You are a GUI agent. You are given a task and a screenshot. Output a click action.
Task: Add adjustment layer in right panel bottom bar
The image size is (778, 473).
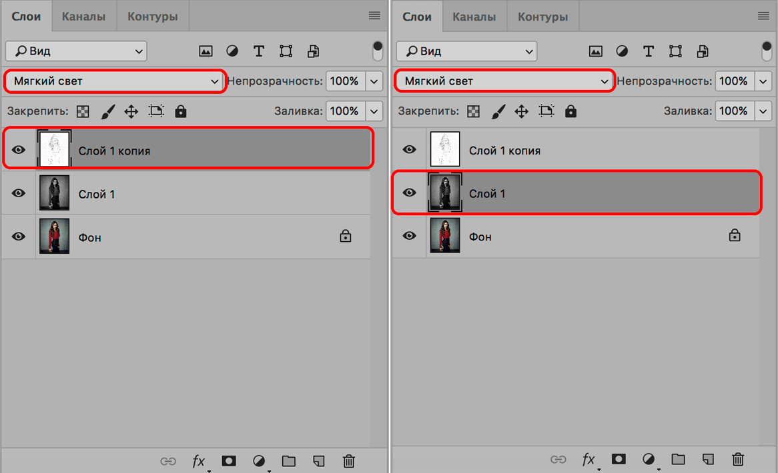[x=649, y=459]
